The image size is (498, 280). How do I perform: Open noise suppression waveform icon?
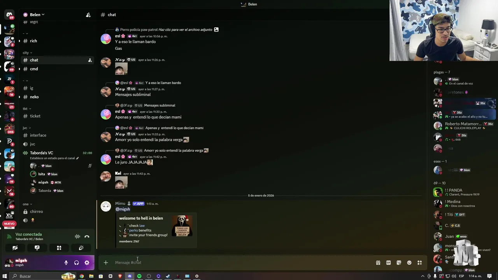(x=77, y=236)
